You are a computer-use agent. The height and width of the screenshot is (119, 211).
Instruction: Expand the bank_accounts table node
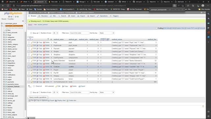pyautogui.click(x=4, y=33)
